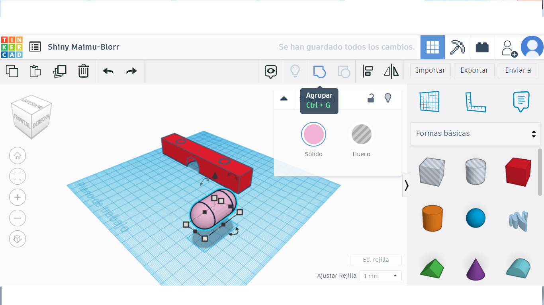This screenshot has width=544, height=305.
Task: Group shapes with the Agrupar icon
Action: [x=319, y=71]
